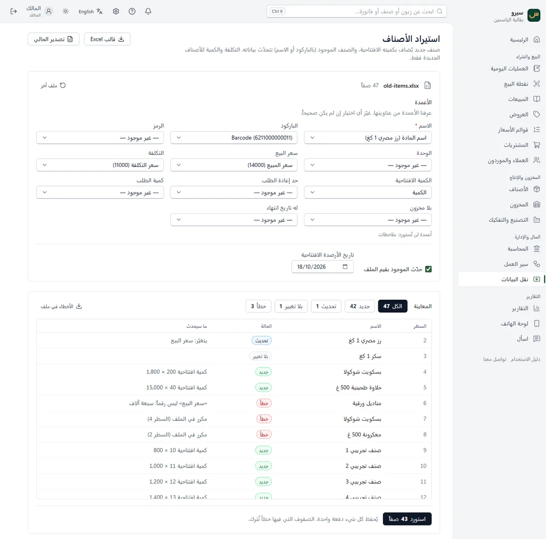Switch language to English
Screen dimensions: 546x539
point(91,12)
